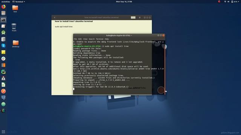Viewport: 241px width, 135px height.
Task: Open the green square IDE dock icon
Action: (x=3, y=72)
